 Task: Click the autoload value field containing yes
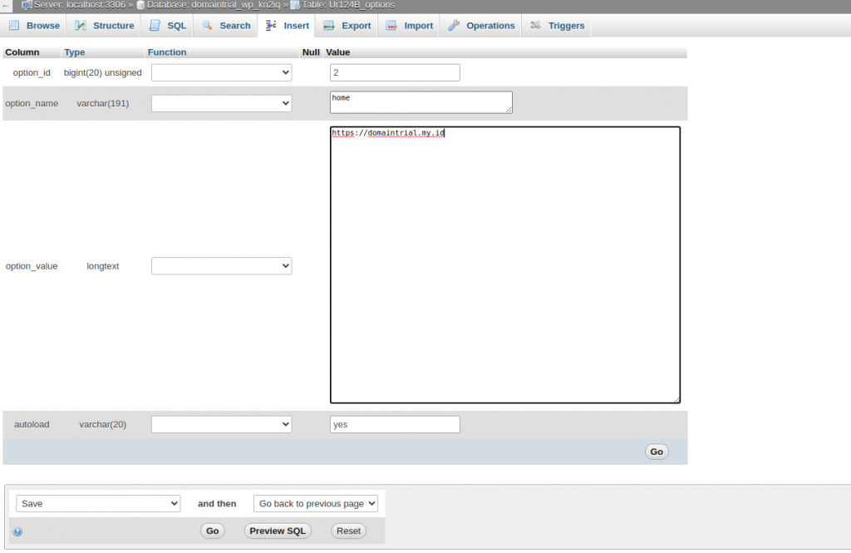(x=395, y=425)
